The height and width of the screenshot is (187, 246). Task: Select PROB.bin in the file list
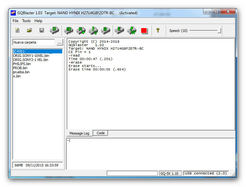20,68
